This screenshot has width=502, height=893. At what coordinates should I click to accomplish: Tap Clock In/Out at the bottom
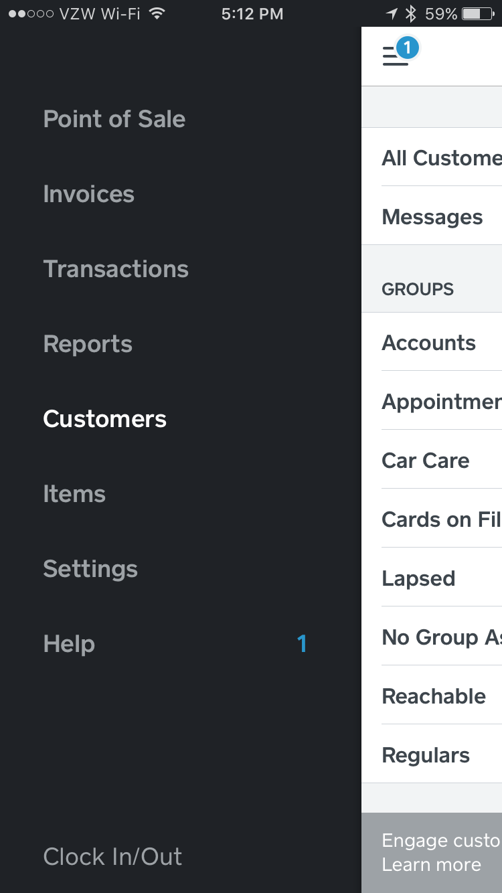[x=112, y=857]
